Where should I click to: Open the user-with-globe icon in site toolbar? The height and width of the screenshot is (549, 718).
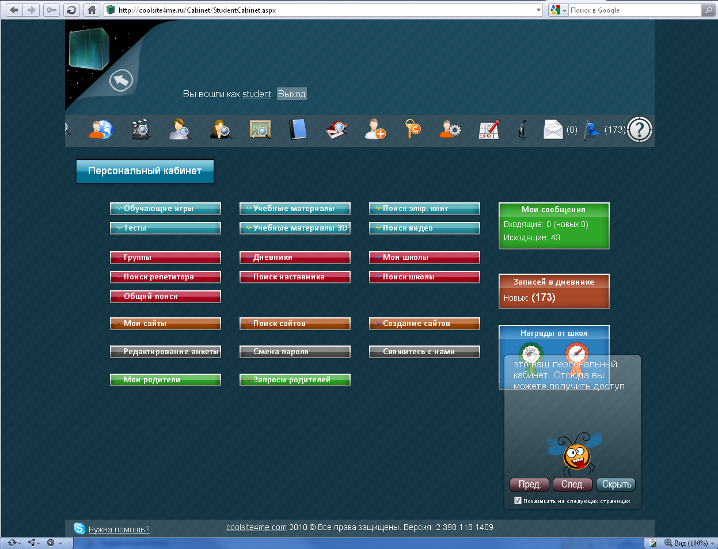point(101,130)
